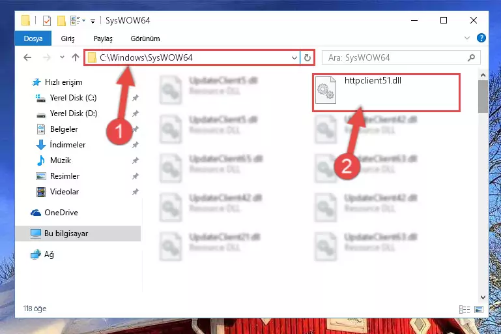Open the Dosya file menu tab
Screen dimensions: 501x334
33,38
